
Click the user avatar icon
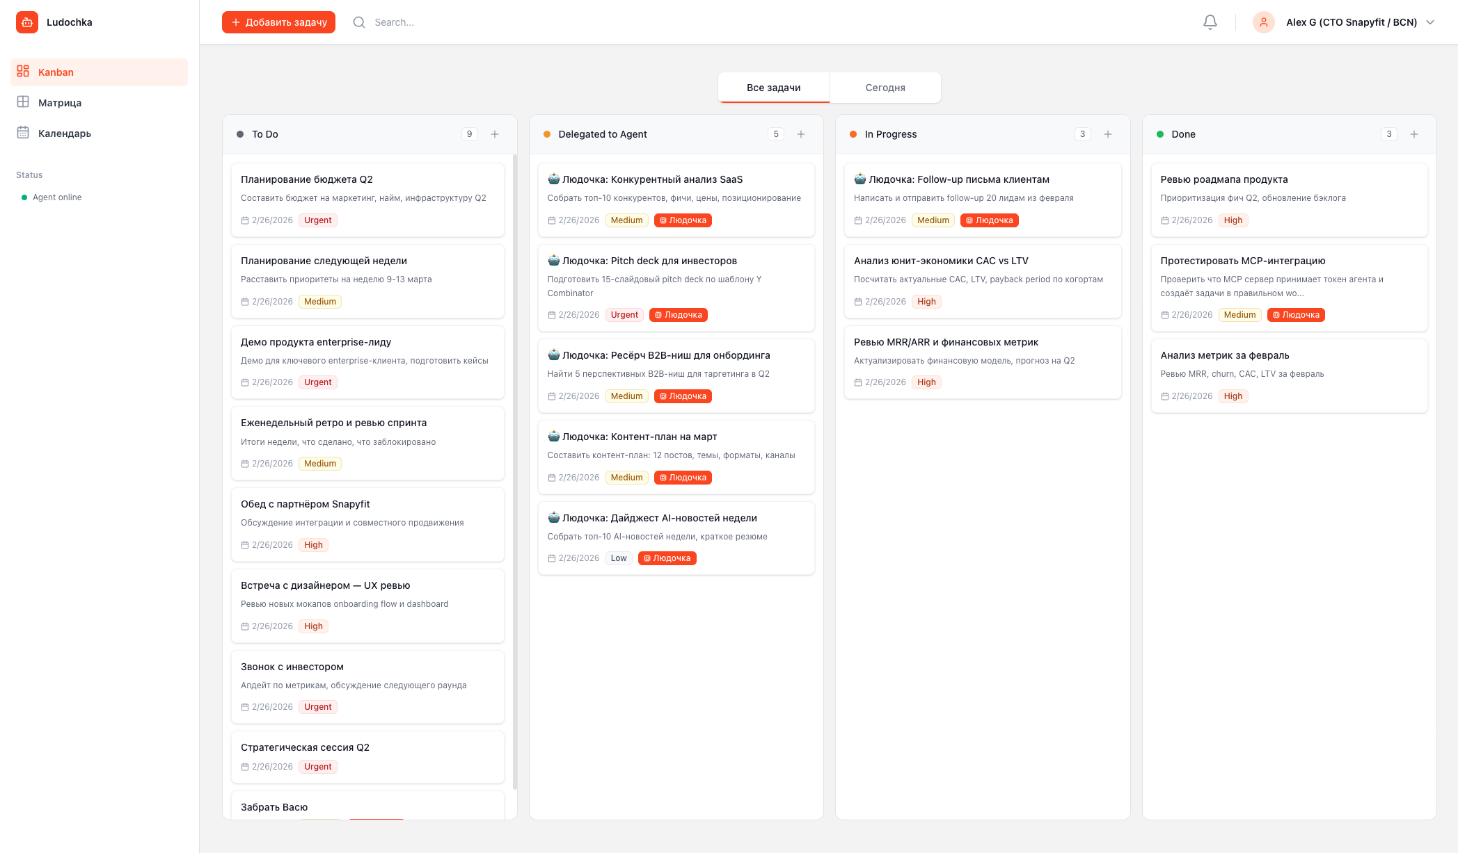pos(1263,22)
